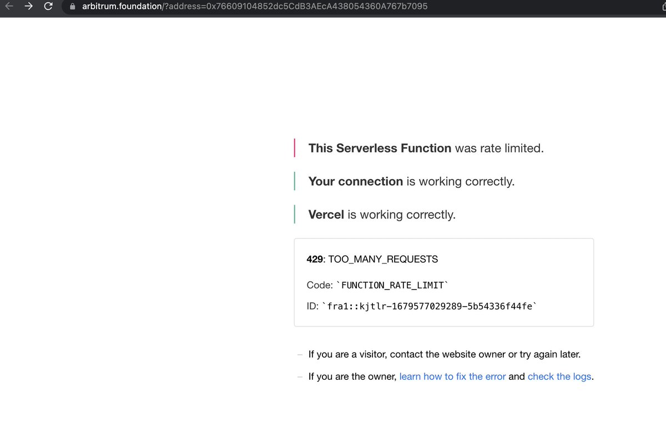
Task: Click 'Vercel is working correctly.' line
Action: click(382, 215)
